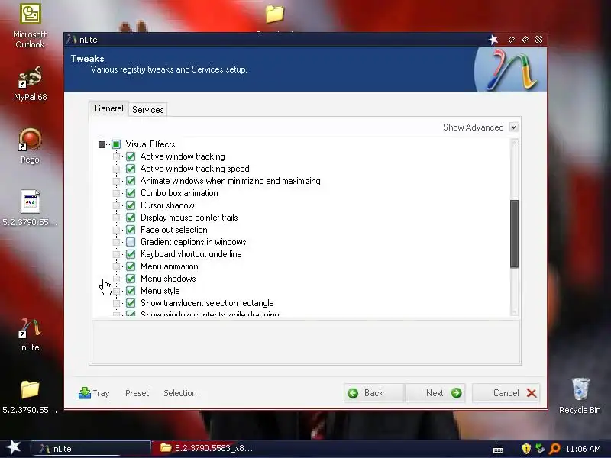Toggle the Visual Effects group checkbox
611x458 pixels.
tap(116, 144)
